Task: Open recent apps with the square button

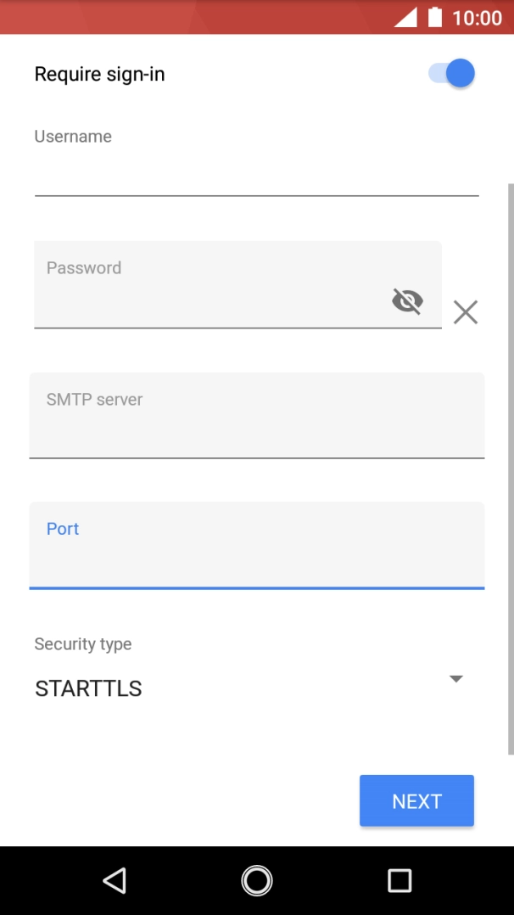Action: pos(399,880)
